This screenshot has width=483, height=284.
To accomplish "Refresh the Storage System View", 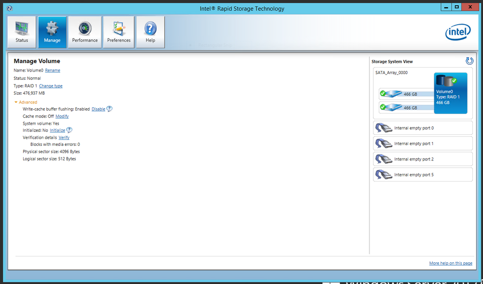I will coord(469,61).
